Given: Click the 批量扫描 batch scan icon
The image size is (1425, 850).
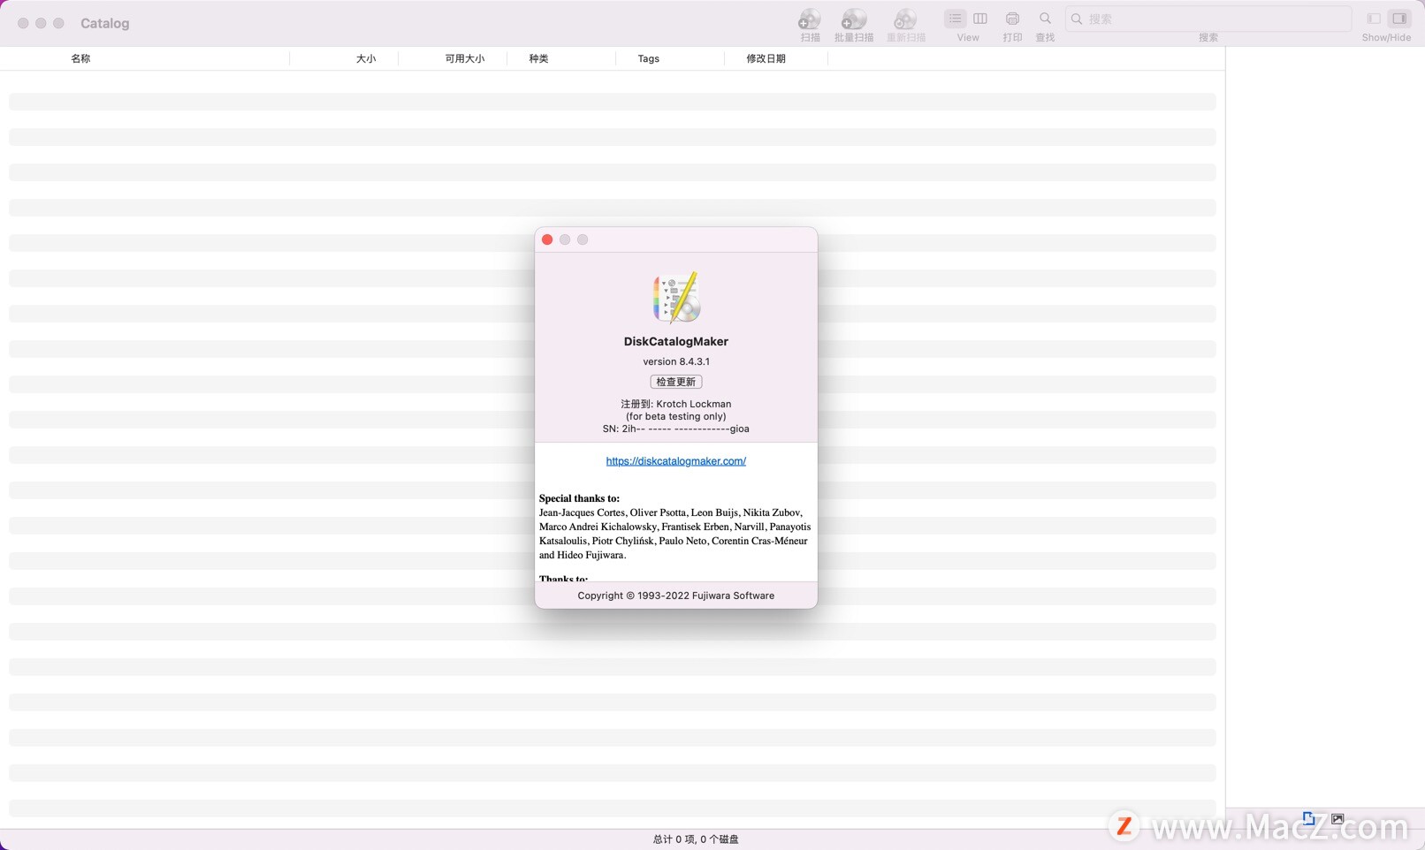Looking at the screenshot, I should tap(853, 19).
